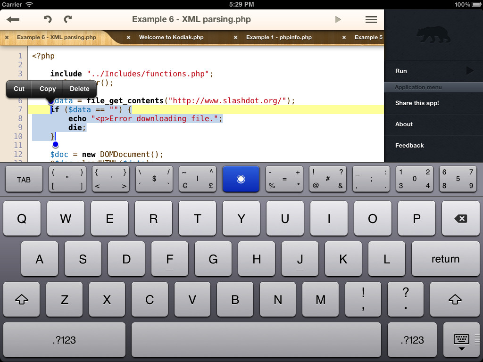Delete the selected code via popup

(79, 89)
